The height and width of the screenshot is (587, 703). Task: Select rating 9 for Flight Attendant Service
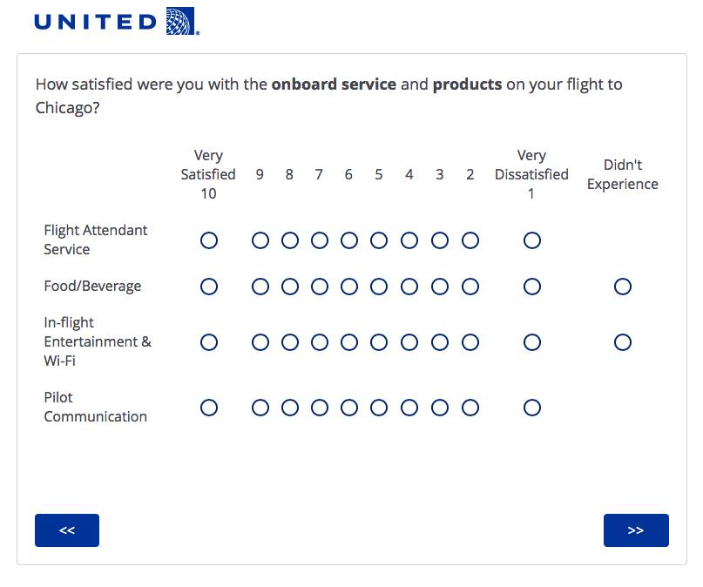260,240
